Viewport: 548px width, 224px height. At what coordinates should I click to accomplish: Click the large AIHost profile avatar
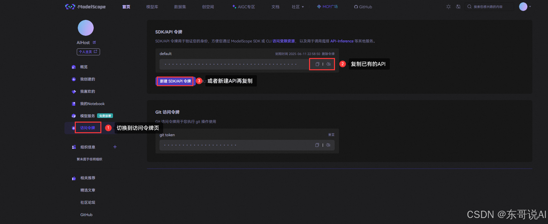(86, 28)
